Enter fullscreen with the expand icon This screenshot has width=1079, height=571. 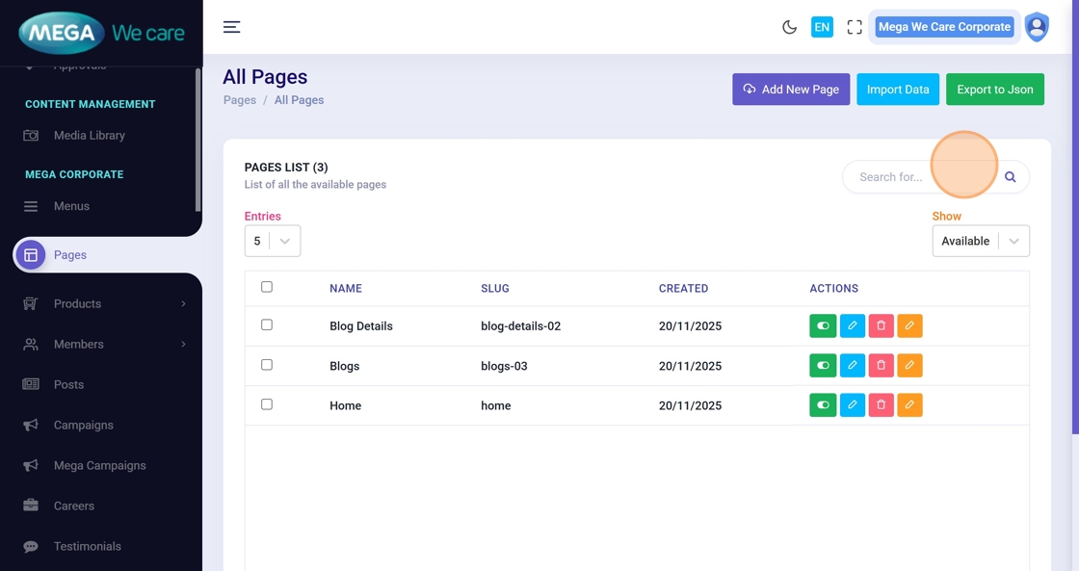(x=854, y=27)
